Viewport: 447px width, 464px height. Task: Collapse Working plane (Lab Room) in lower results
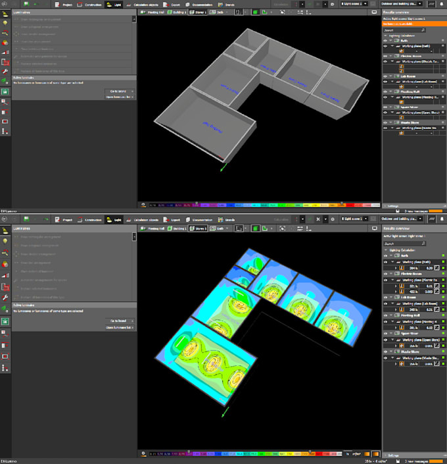pos(392,303)
